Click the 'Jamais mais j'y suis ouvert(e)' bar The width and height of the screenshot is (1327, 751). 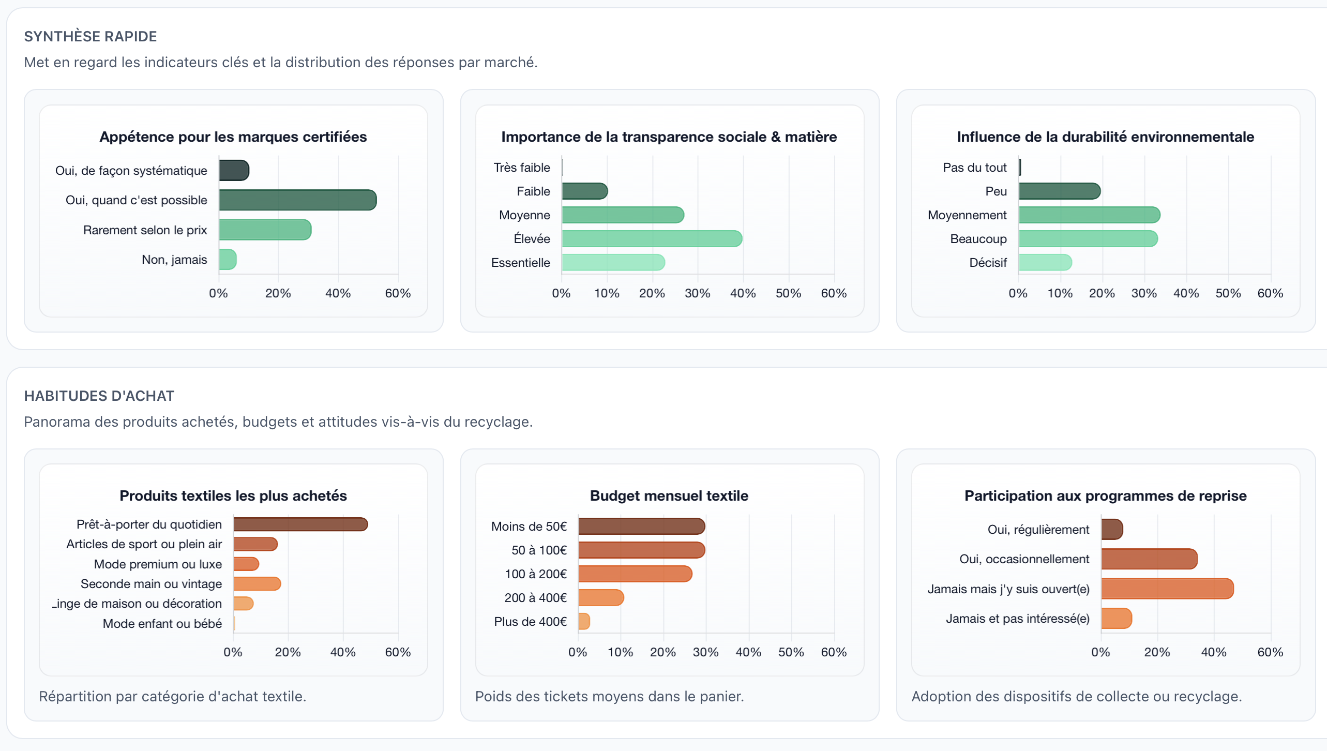(1167, 589)
